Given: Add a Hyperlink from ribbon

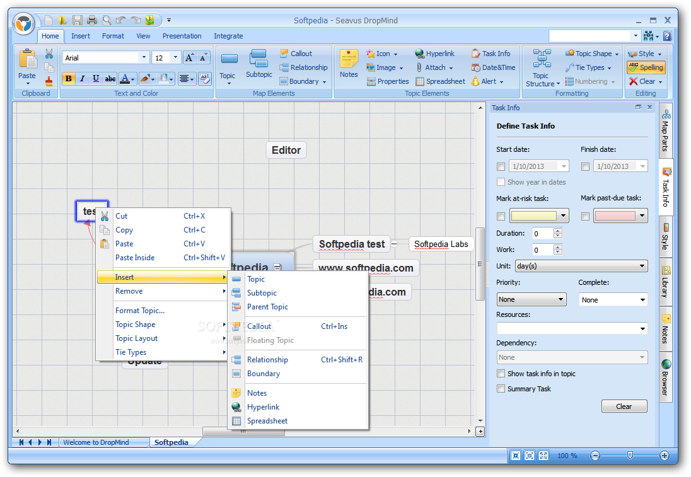Looking at the screenshot, I should click(x=434, y=54).
